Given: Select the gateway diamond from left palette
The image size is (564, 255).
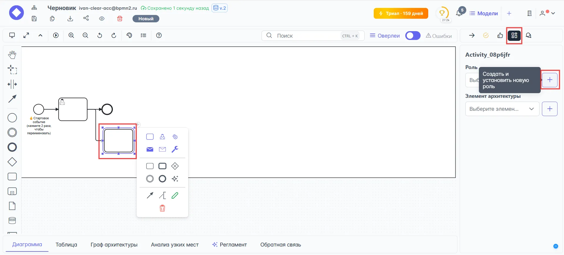Looking at the screenshot, I should click(12, 162).
